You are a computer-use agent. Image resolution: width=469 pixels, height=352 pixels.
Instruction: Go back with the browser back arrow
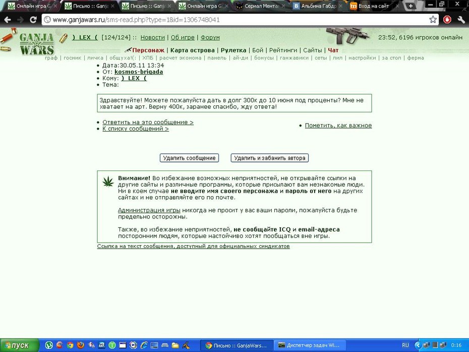tap(8, 20)
